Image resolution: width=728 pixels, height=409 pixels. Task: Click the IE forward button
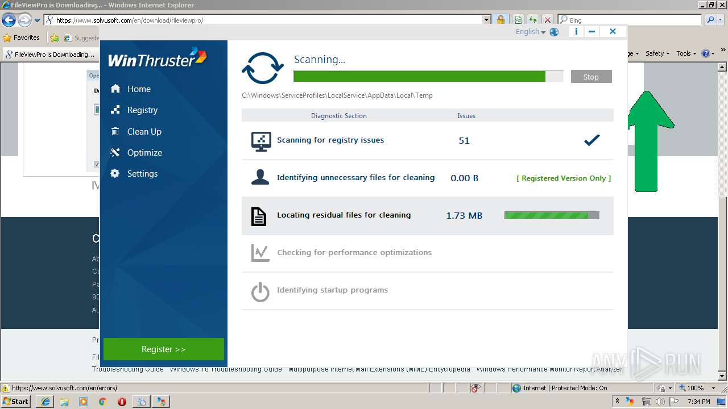24,20
